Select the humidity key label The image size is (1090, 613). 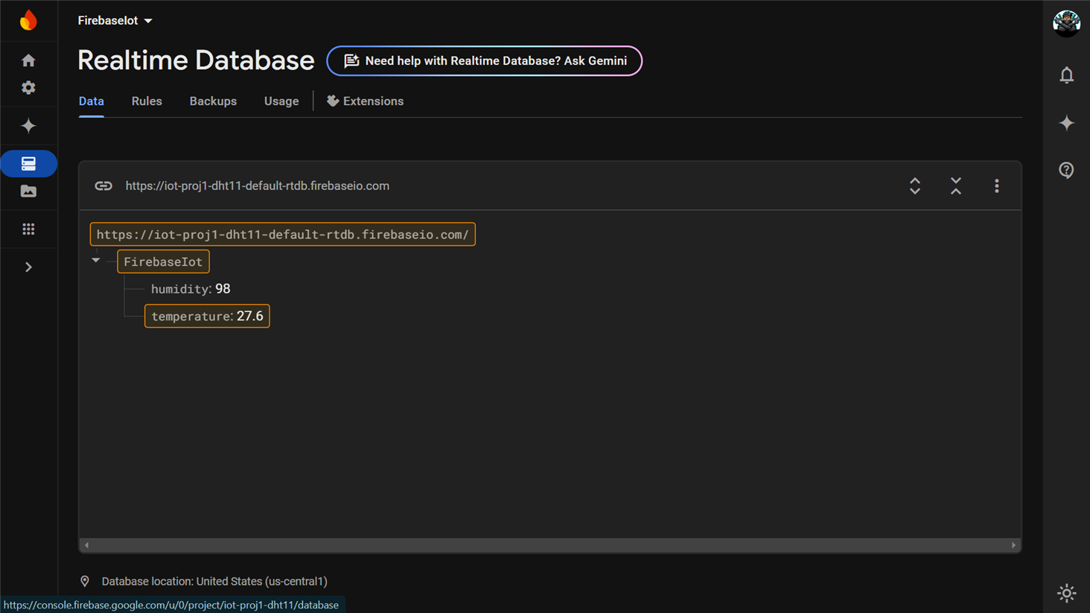pos(180,289)
